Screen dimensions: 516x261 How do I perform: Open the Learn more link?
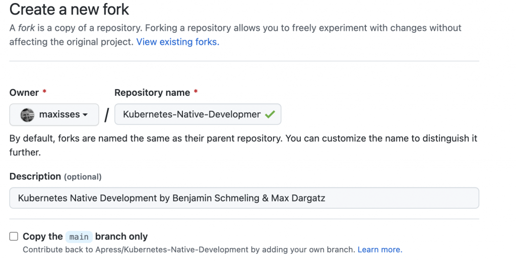[x=380, y=250]
